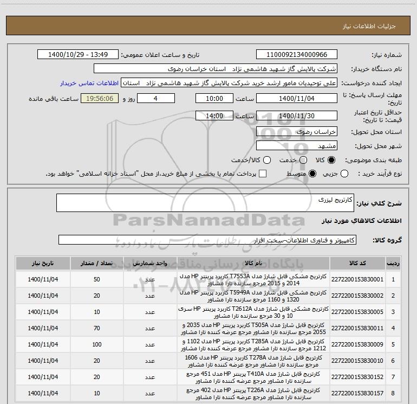The height and width of the screenshot is (404, 417).
Task: Click the T5949A cartridge item name
Action: coord(253,296)
